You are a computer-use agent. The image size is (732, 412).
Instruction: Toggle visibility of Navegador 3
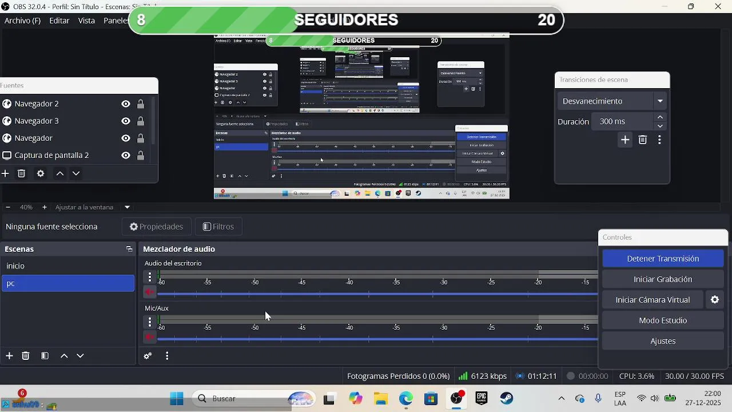pos(126,121)
